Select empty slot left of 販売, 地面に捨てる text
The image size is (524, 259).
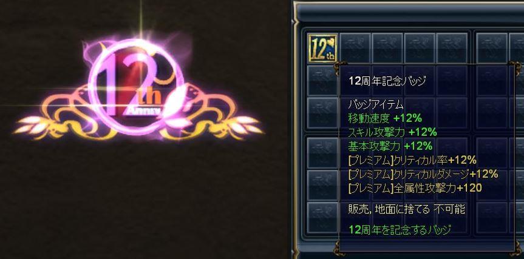point(322,217)
